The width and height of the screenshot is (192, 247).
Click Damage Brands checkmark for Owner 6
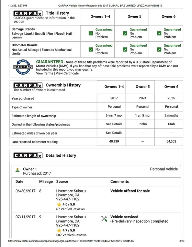tap(159, 33)
